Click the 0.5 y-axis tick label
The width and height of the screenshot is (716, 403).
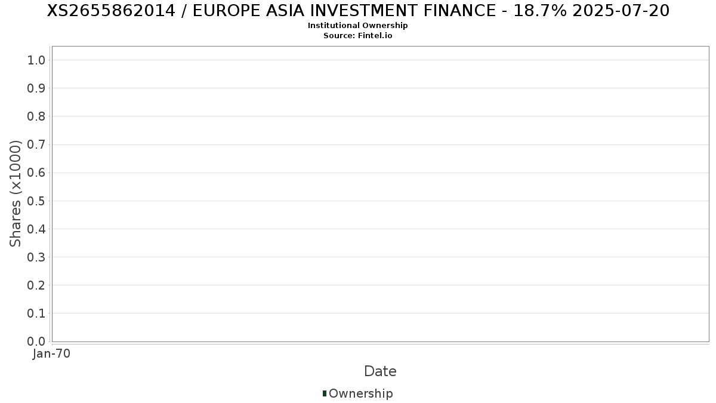pos(36,201)
